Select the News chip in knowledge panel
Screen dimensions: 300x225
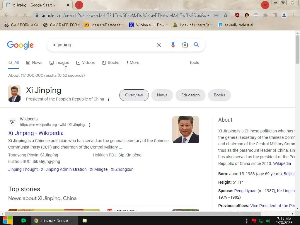pos(162,95)
